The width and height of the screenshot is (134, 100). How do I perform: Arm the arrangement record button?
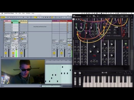pyautogui.click(x=47, y=17)
